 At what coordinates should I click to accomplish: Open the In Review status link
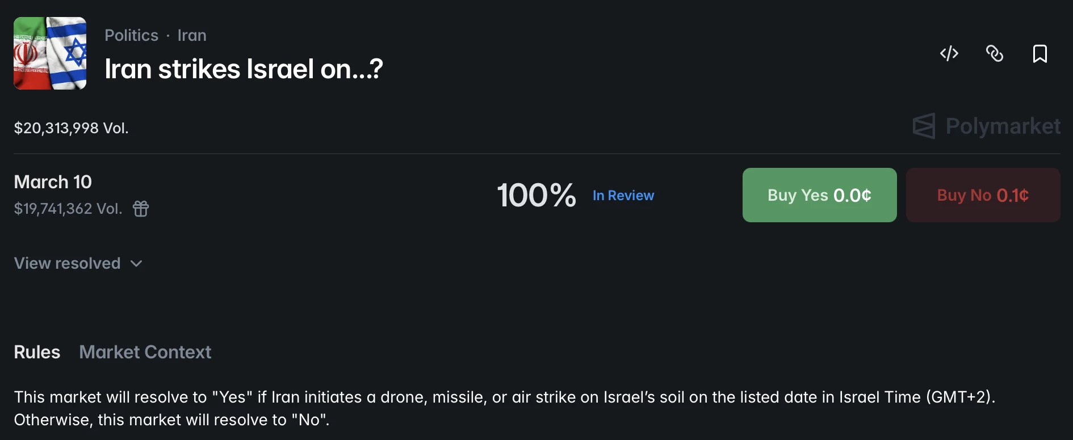tap(623, 196)
